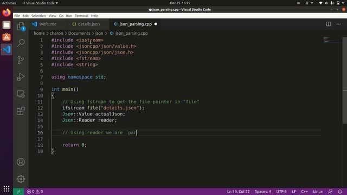Open the clock Dec 25 15:35 calendar
347x195 pixels.
[180, 3]
